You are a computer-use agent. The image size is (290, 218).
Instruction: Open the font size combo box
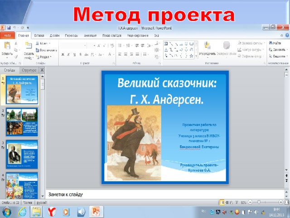[92, 45]
